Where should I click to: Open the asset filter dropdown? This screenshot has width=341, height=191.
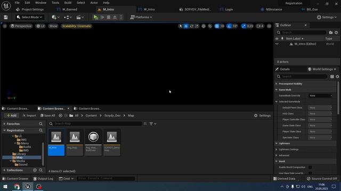click(x=153, y=124)
